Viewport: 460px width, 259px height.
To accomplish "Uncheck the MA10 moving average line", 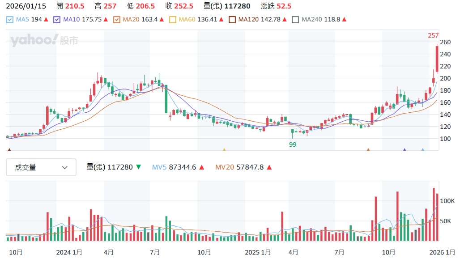I will coord(56,20).
